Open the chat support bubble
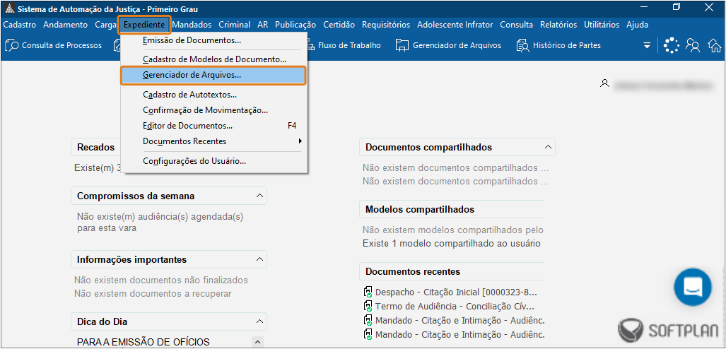 (x=693, y=287)
